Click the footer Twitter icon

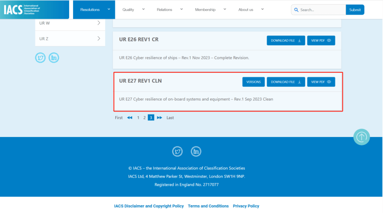[x=177, y=152]
